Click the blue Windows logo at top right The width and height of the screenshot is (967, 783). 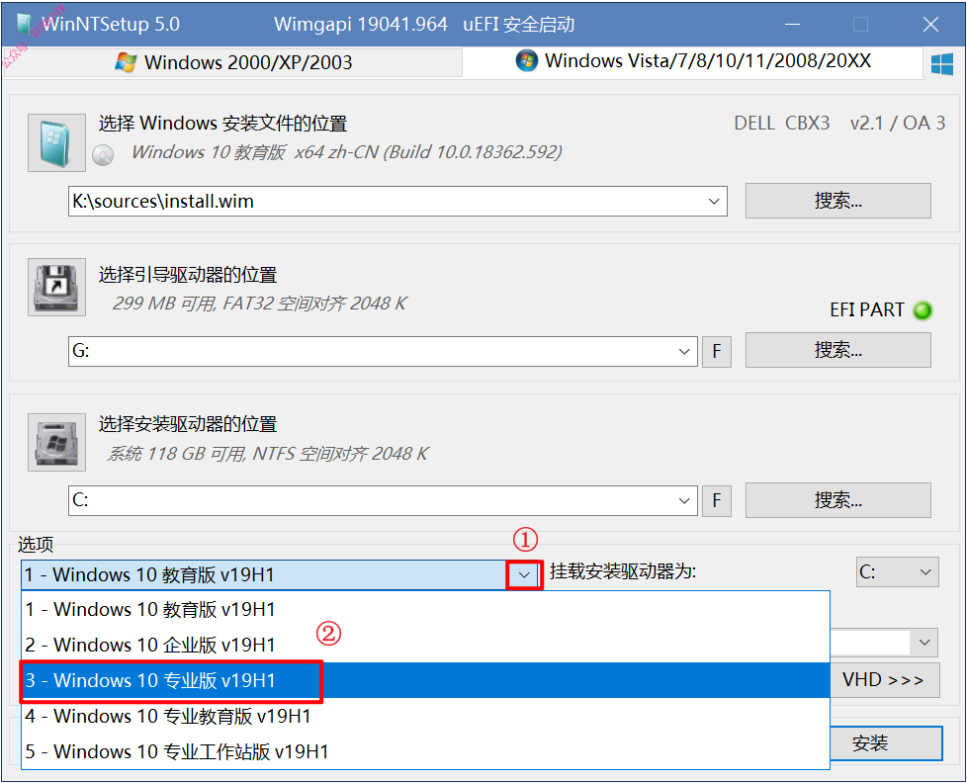tap(941, 63)
